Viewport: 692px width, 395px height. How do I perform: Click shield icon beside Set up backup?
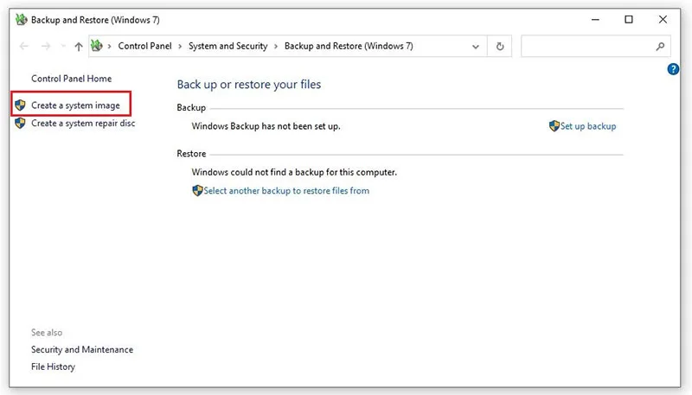tap(554, 126)
